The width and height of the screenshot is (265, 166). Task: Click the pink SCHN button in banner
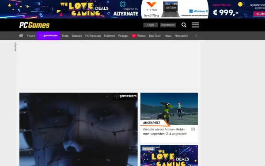(x=259, y=14)
